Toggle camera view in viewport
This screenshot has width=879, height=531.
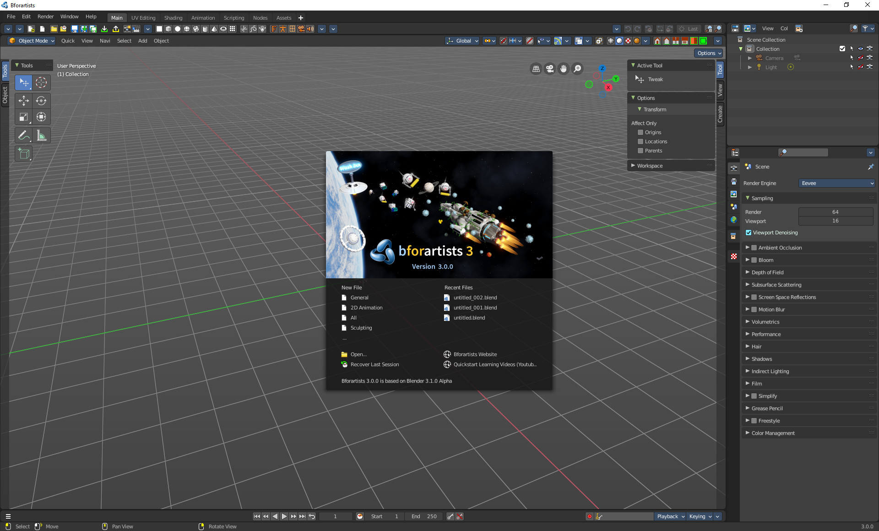(550, 69)
